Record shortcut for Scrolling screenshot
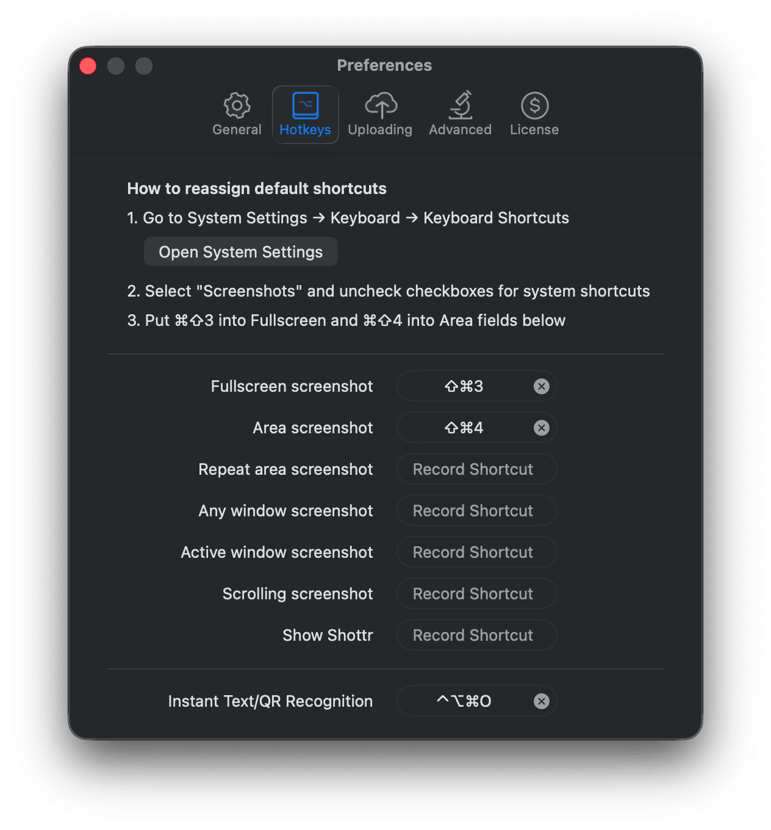Viewport: 771px width, 830px height. (x=473, y=594)
